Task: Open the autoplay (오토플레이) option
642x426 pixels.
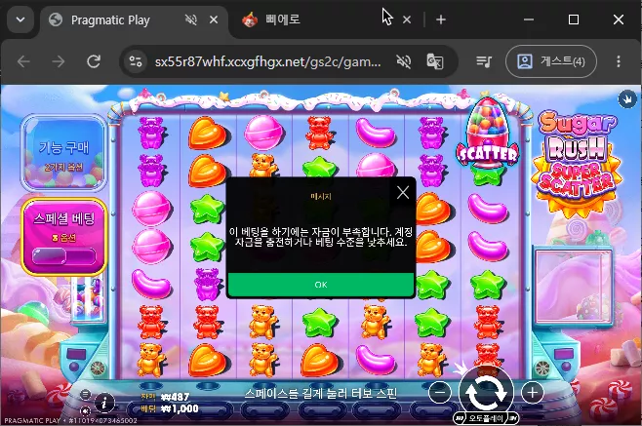Action: [x=486, y=418]
